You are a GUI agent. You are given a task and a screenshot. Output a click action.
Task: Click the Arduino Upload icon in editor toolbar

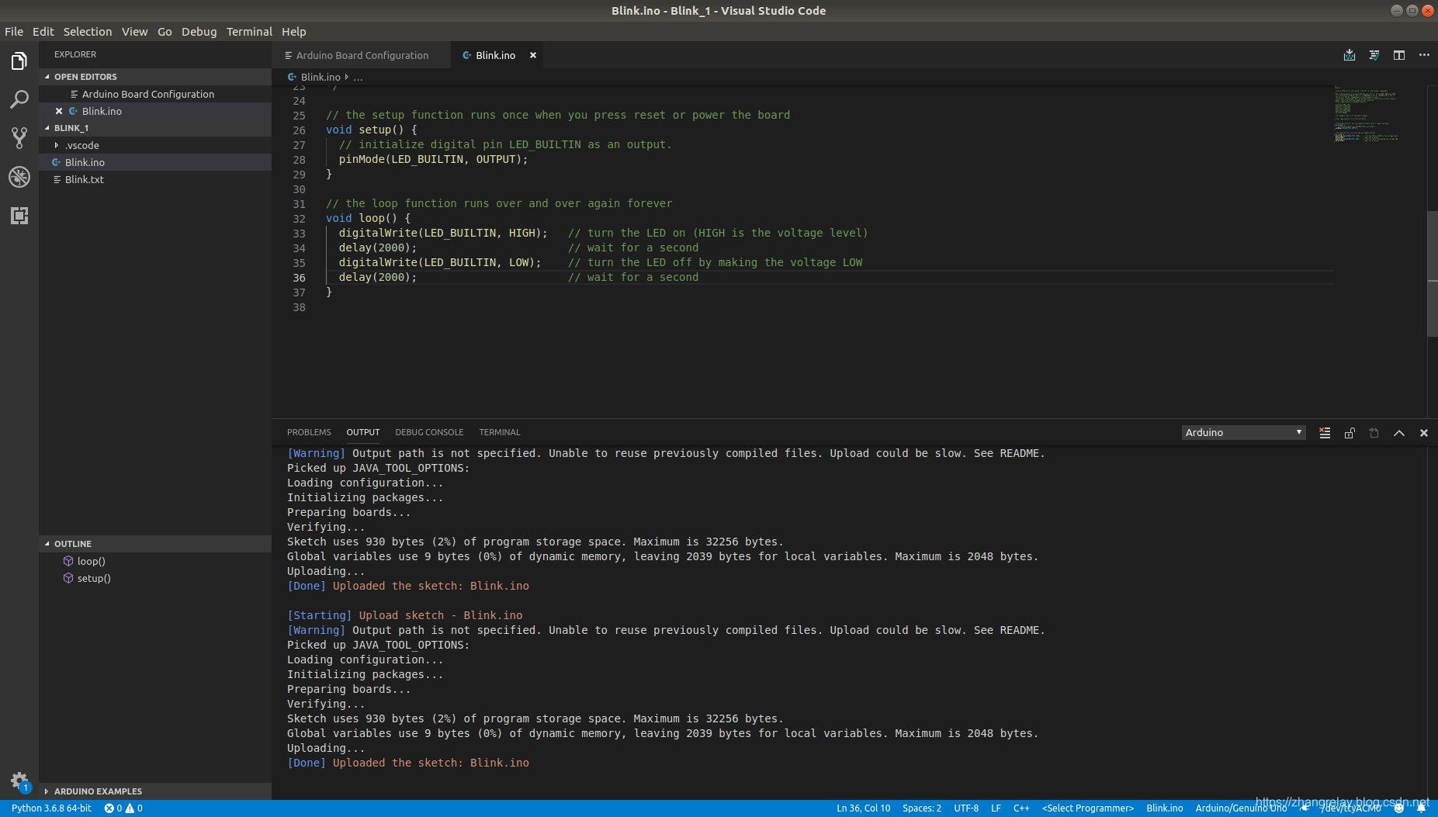coord(1350,55)
